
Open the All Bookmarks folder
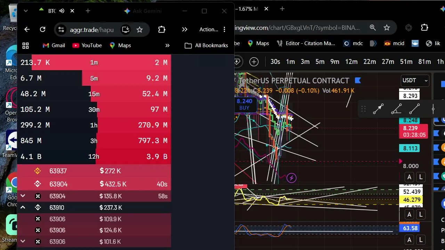[206, 45]
